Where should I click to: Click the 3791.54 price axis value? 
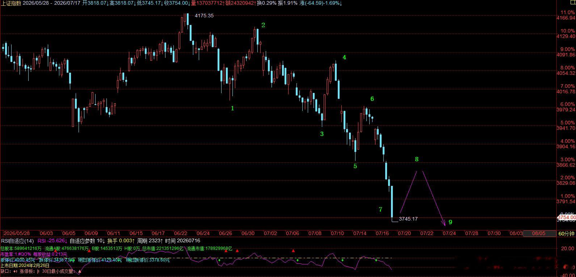[566, 201]
